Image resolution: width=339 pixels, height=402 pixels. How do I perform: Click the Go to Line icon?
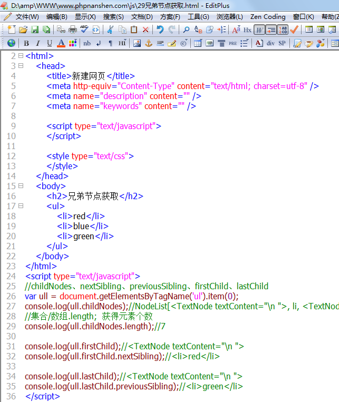point(221,30)
